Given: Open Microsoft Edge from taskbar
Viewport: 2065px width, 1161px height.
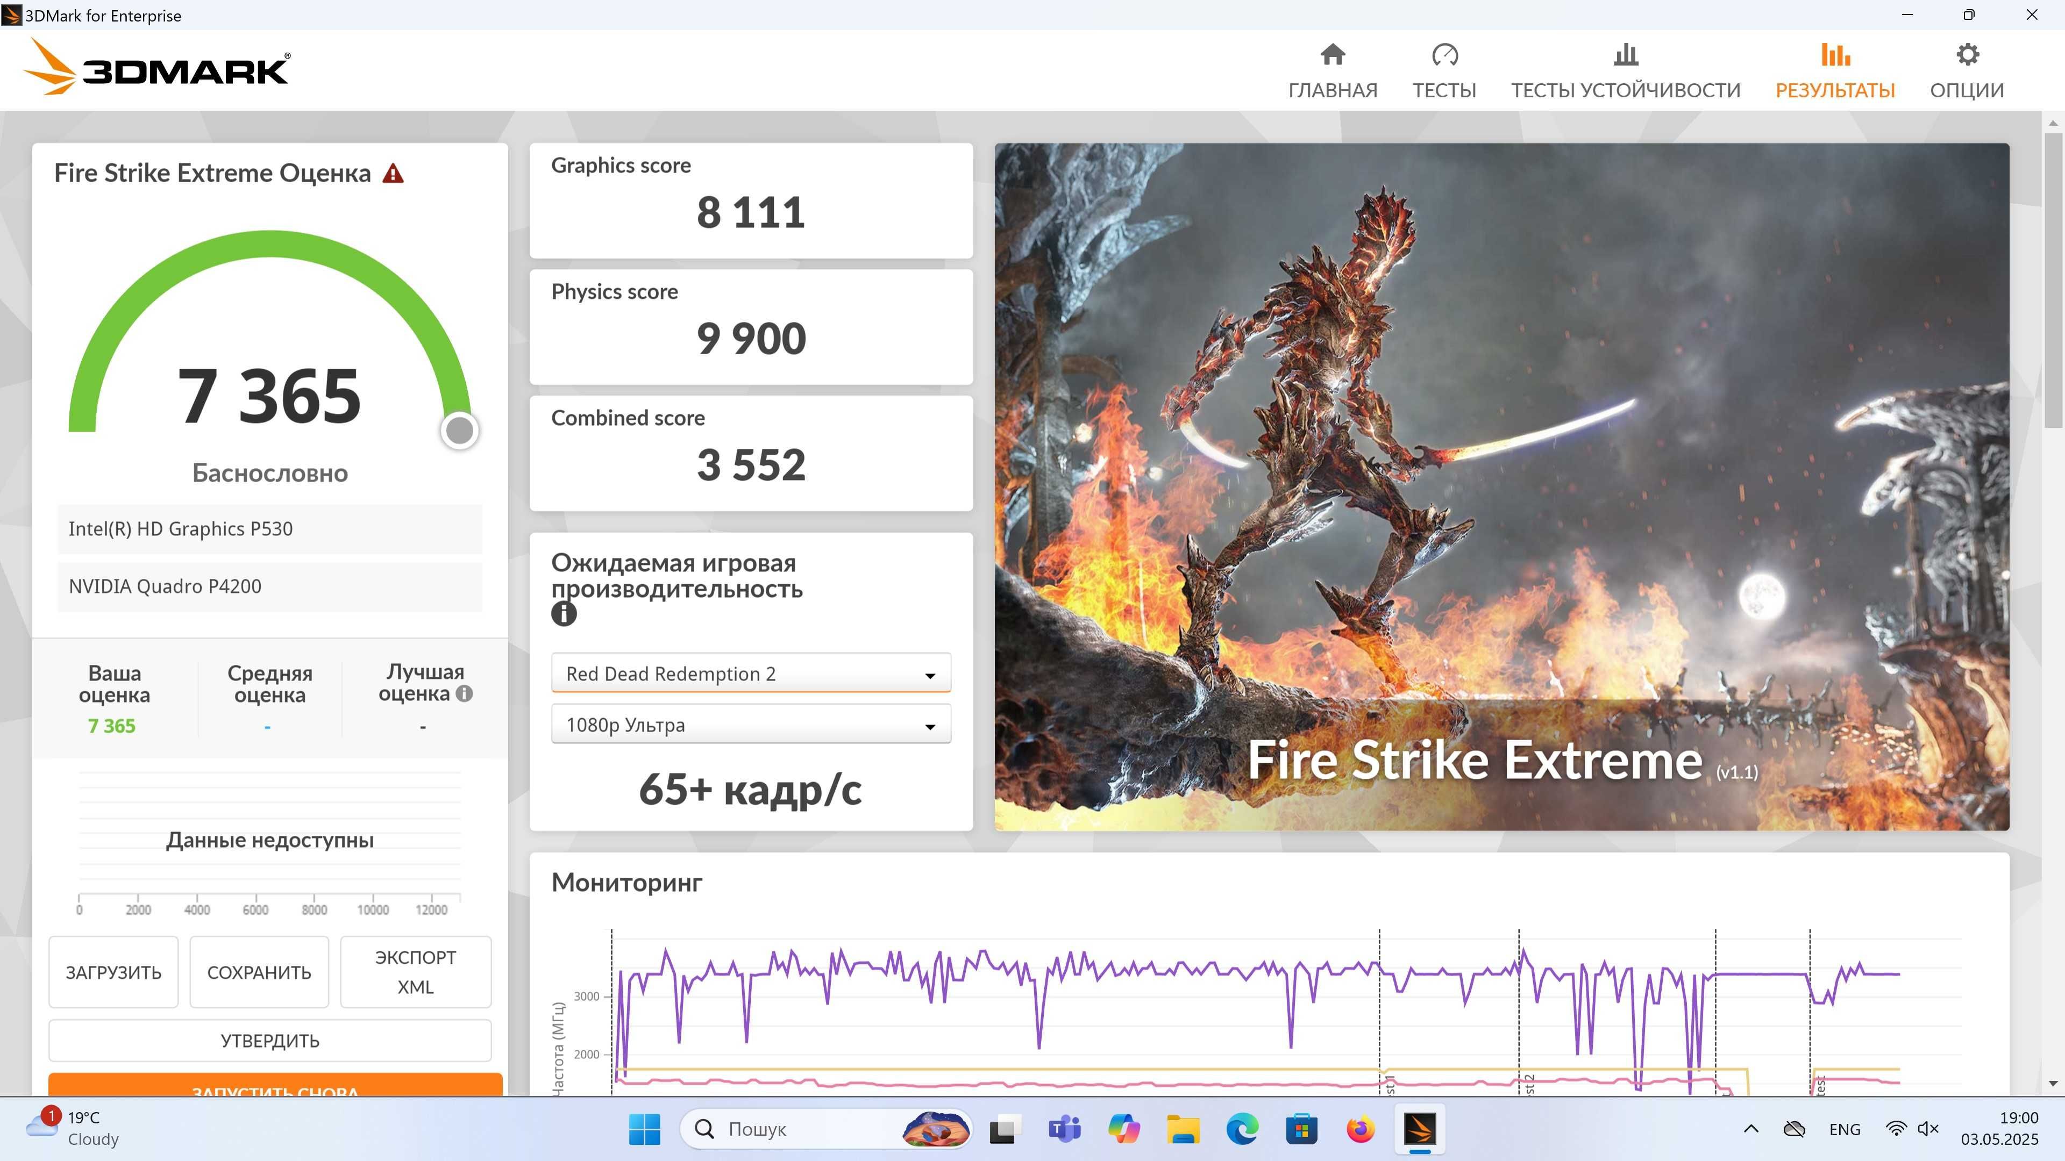Looking at the screenshot, I should (1243, 1129).
